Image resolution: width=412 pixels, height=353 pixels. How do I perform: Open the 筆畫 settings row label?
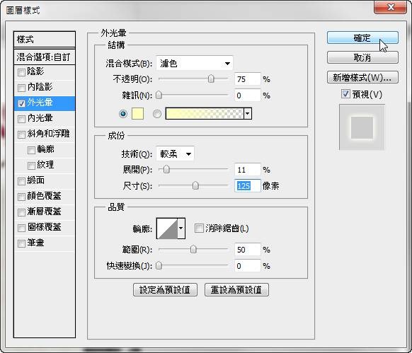pyautogui.click(x=35, y=243)
